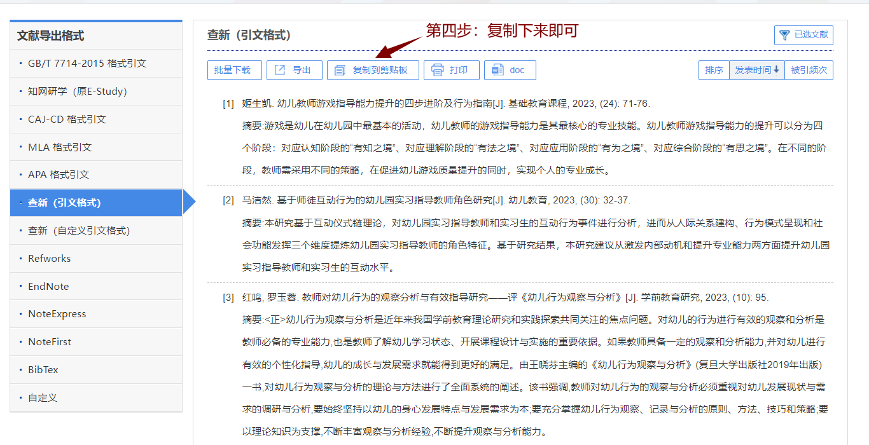Select GB/T 7714-2015 格式引文 format
Image resolution: width=869 pixels, height=445 pixels.
[87, 64]
